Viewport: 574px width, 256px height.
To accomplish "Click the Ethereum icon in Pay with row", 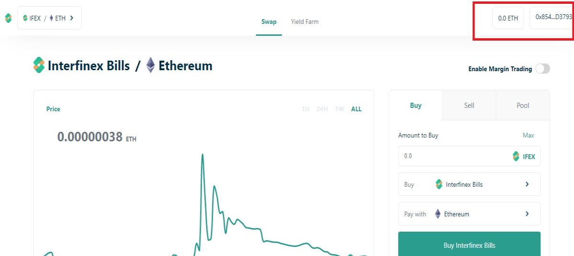I will click(x=438, y=214).
